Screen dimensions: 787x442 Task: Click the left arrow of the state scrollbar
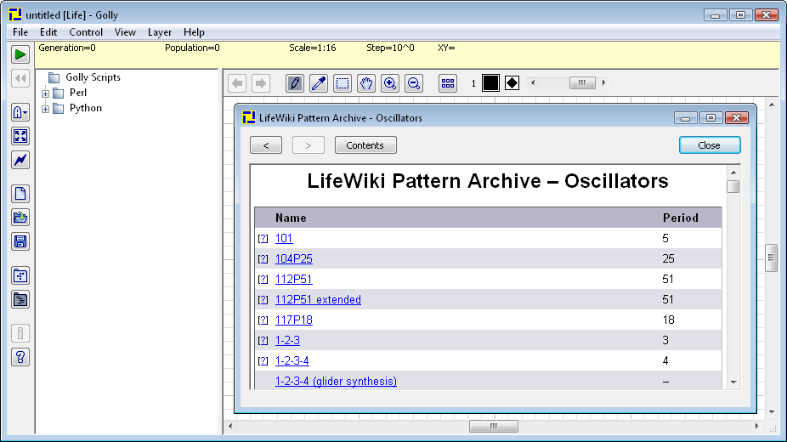click(533, 82)
